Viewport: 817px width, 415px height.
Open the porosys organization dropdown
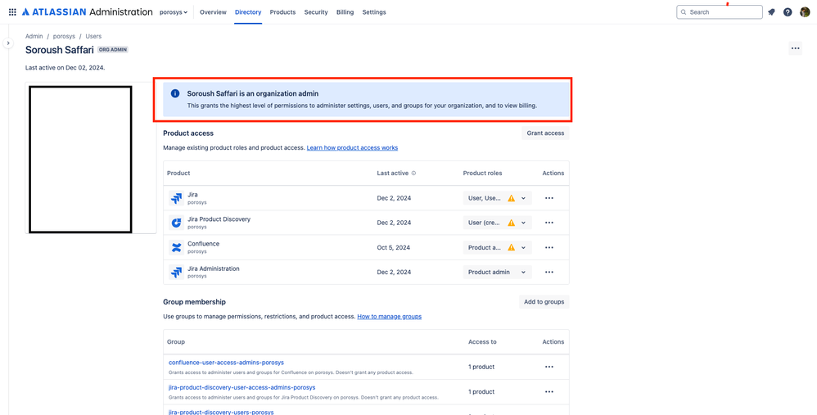coord(174,12)
